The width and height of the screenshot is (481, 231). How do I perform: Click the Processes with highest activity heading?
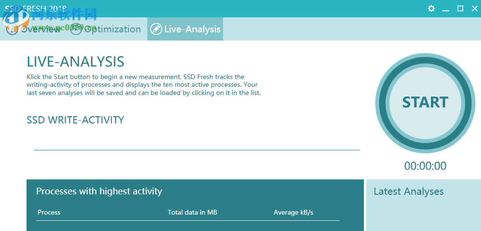(x=99, y=191)
